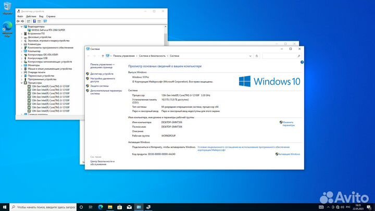Open the Справка menu in Device Manager
Image resolution: width=375 pixels, height=211 pixels.
[x=51, y=16]
